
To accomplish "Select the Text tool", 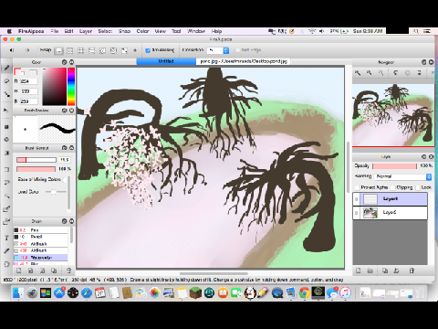I will click(x=6, y=238).
